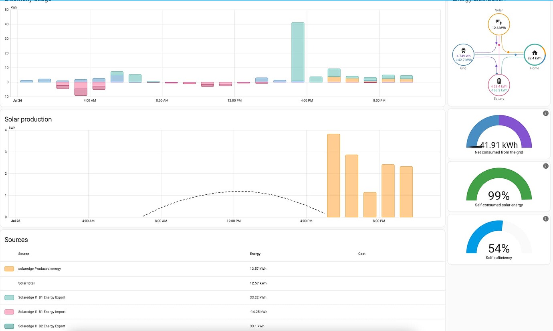Click the info icon on the Net consumed gauge
This screenshot has width=553, height=331.
(x=545, y=113)
